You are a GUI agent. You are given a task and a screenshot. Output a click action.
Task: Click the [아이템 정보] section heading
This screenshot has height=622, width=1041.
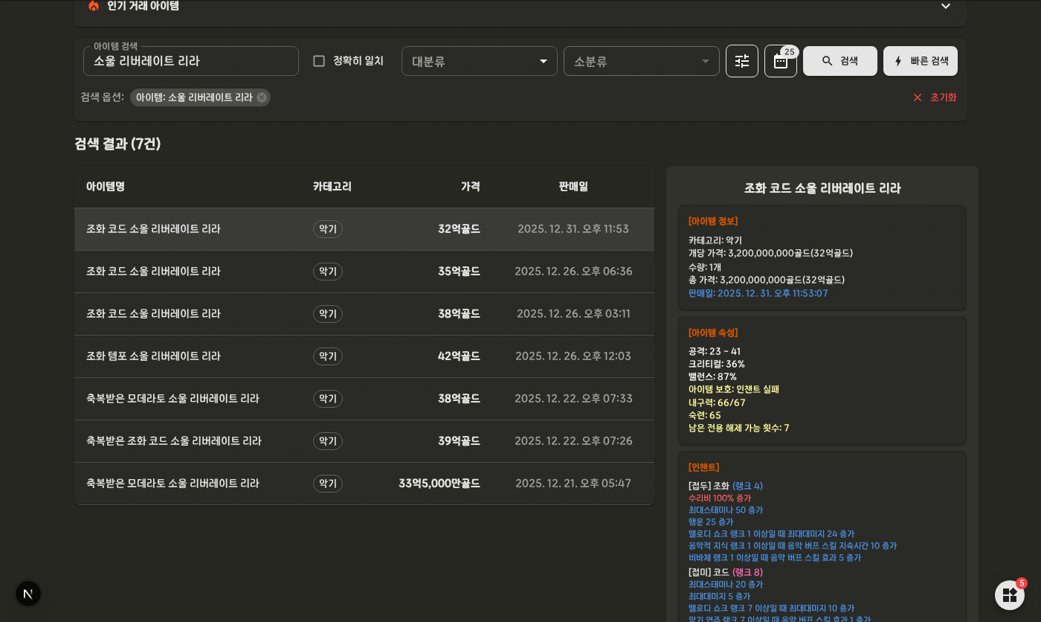point(713,221)
